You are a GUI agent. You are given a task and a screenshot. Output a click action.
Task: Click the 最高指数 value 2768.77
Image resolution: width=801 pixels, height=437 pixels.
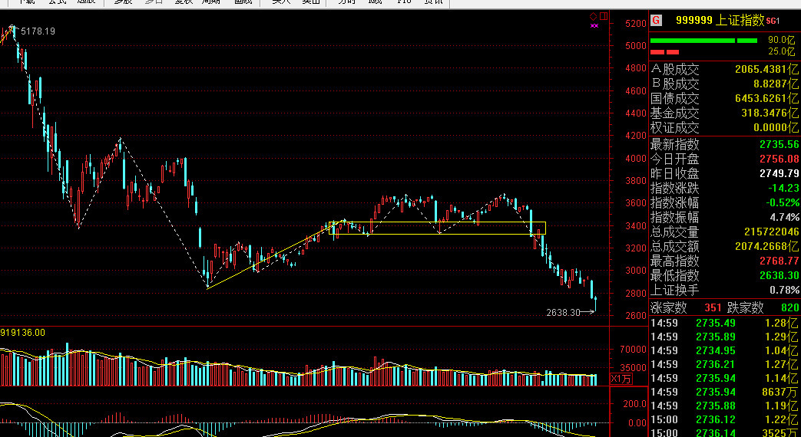tap(779, 261)
